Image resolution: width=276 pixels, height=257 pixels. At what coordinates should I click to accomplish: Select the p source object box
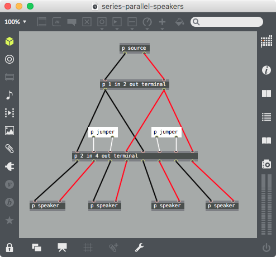pos(135,48)
